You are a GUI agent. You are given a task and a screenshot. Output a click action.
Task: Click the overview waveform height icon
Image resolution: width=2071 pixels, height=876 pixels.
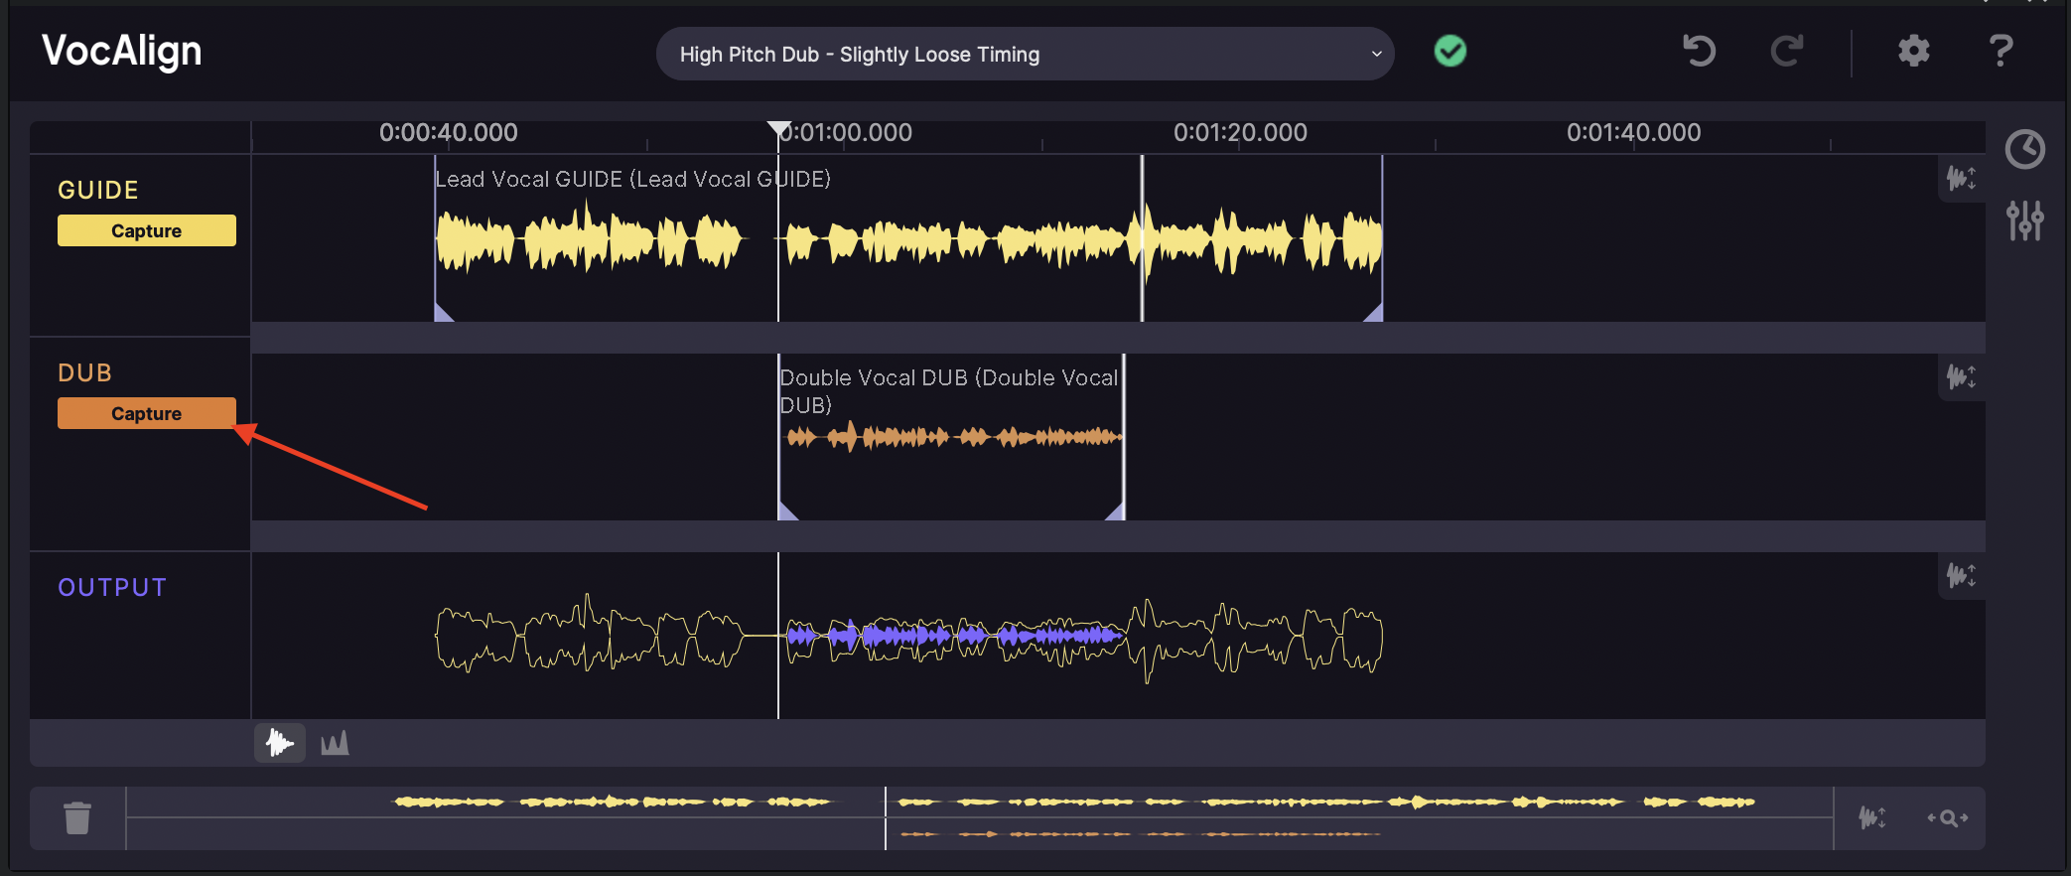click(1872, 818)
